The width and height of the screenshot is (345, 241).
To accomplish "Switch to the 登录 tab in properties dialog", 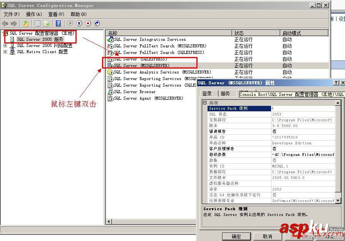I will 207,94.
